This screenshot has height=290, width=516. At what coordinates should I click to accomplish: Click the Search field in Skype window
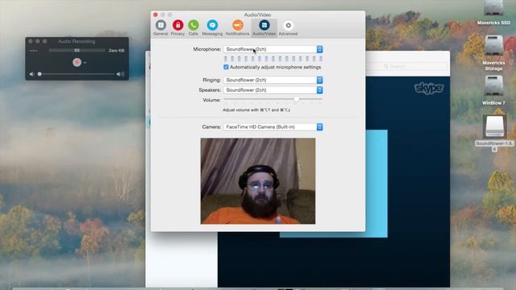414,66
